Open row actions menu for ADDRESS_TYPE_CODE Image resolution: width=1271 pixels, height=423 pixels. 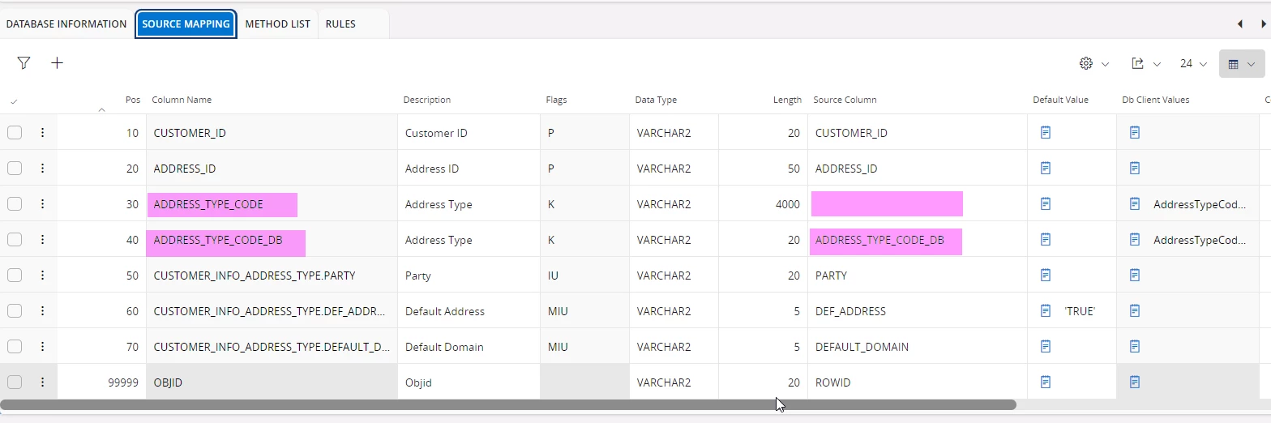(42, 204)
